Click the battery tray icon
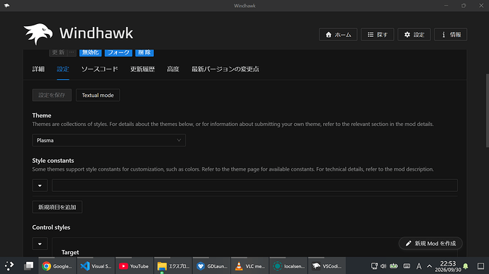 pos(394,266)
